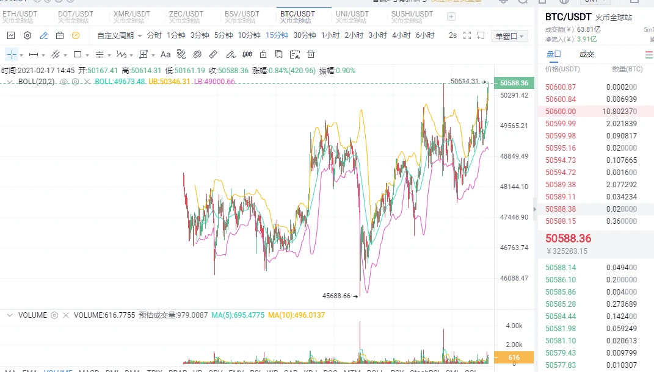Delete all drawings with trash icon
Screen dimensions: 654x372
point(311,54)
